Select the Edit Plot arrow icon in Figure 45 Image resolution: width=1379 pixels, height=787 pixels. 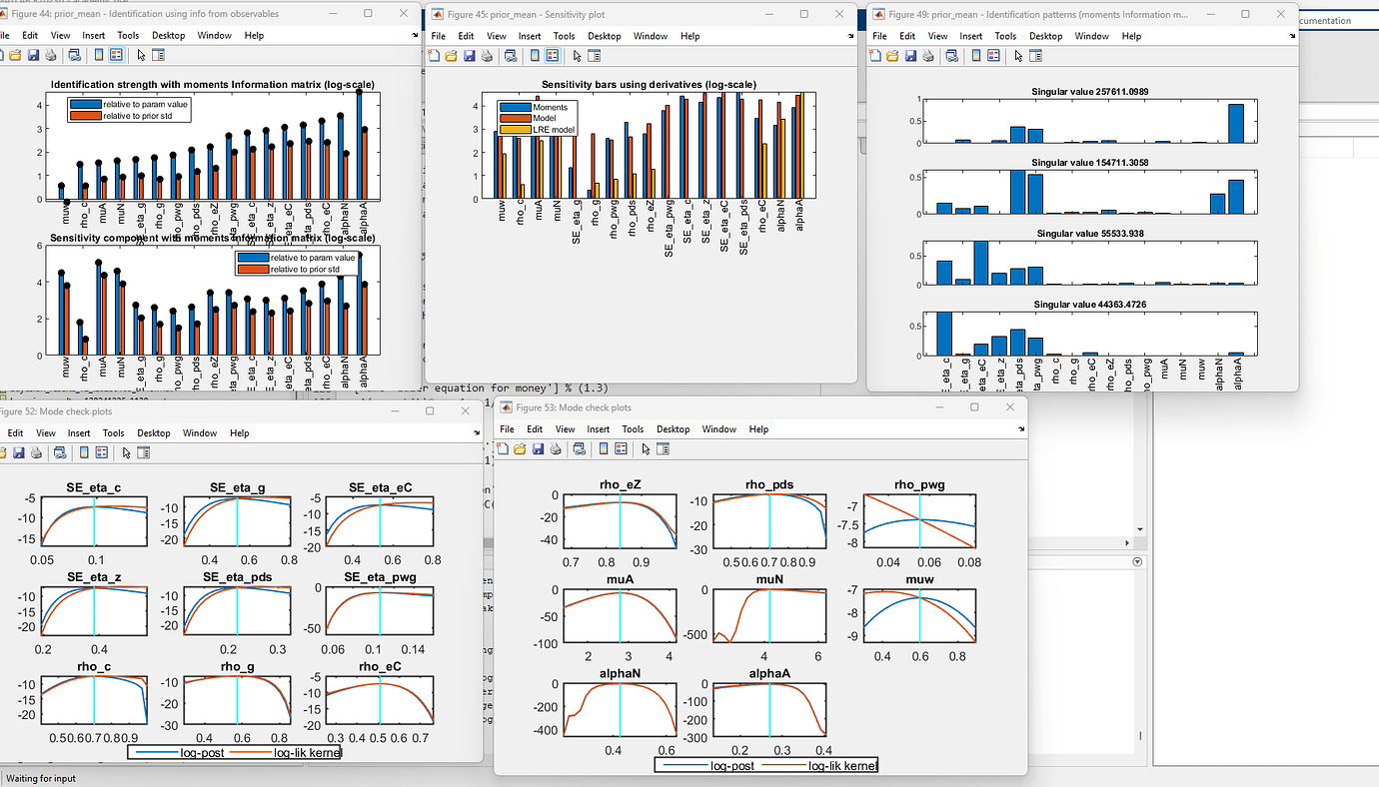(x=576, y=57)
